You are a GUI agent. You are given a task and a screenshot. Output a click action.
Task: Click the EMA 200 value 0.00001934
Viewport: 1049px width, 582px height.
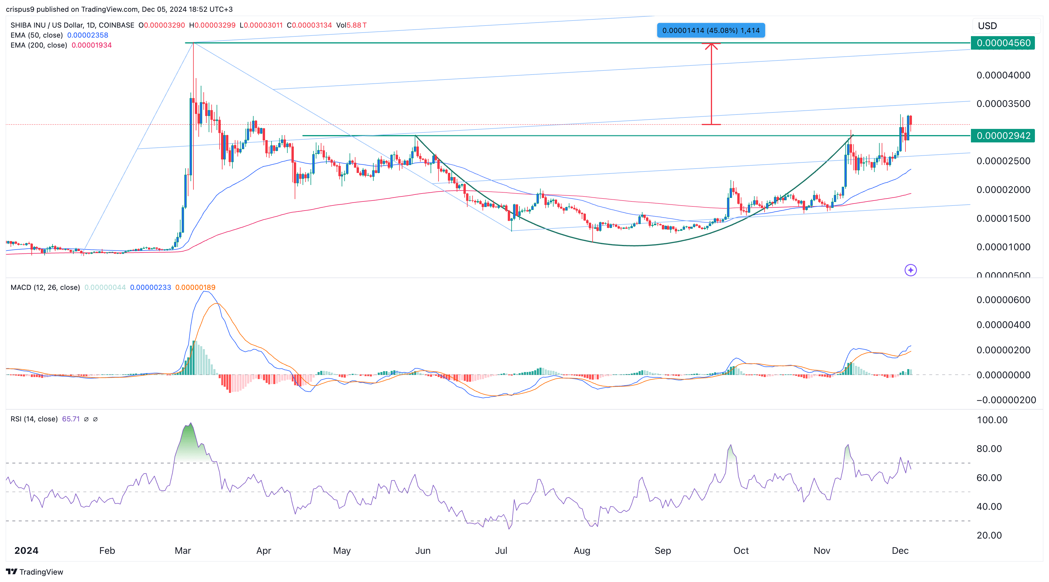click(x=92, y=45)
